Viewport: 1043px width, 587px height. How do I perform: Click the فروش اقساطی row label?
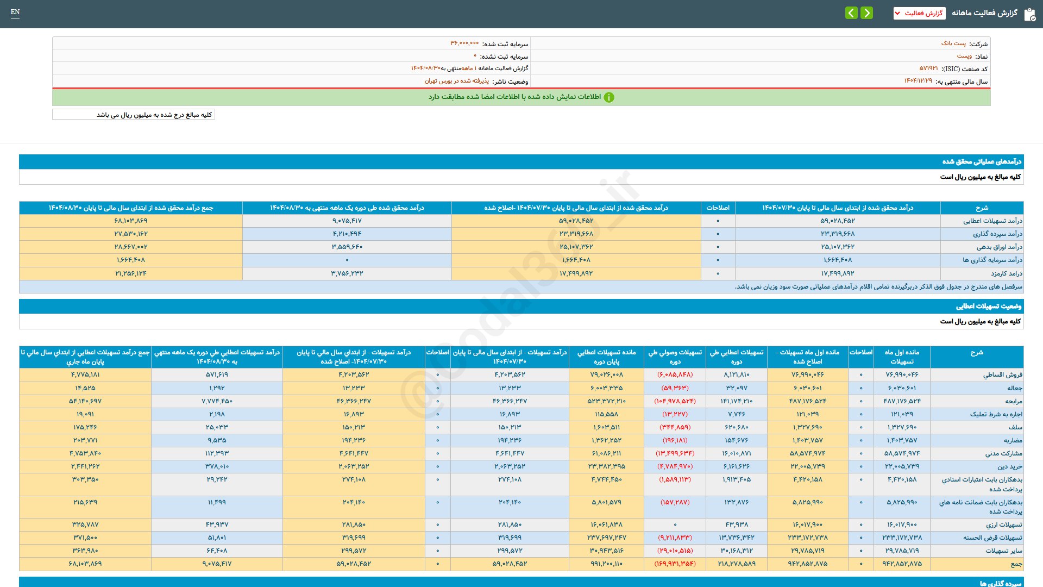[1002, 375]
